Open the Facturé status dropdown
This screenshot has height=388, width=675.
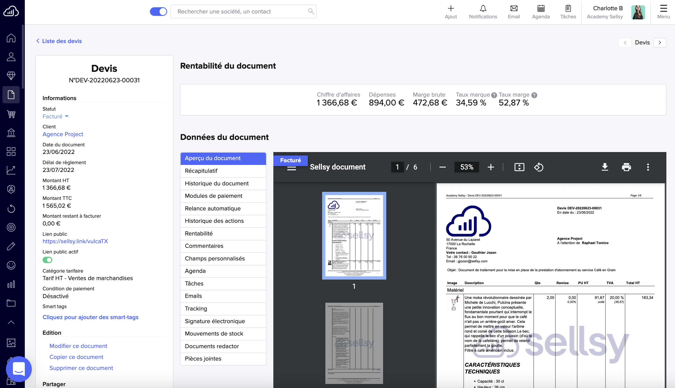click(56, 116)
